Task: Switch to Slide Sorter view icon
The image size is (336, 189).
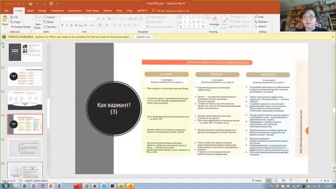Action: 276,181
